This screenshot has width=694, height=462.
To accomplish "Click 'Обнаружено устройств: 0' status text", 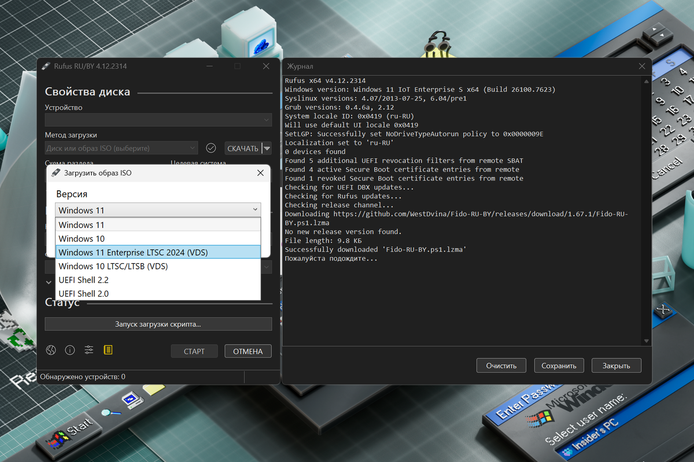I will tap(83, 376).
